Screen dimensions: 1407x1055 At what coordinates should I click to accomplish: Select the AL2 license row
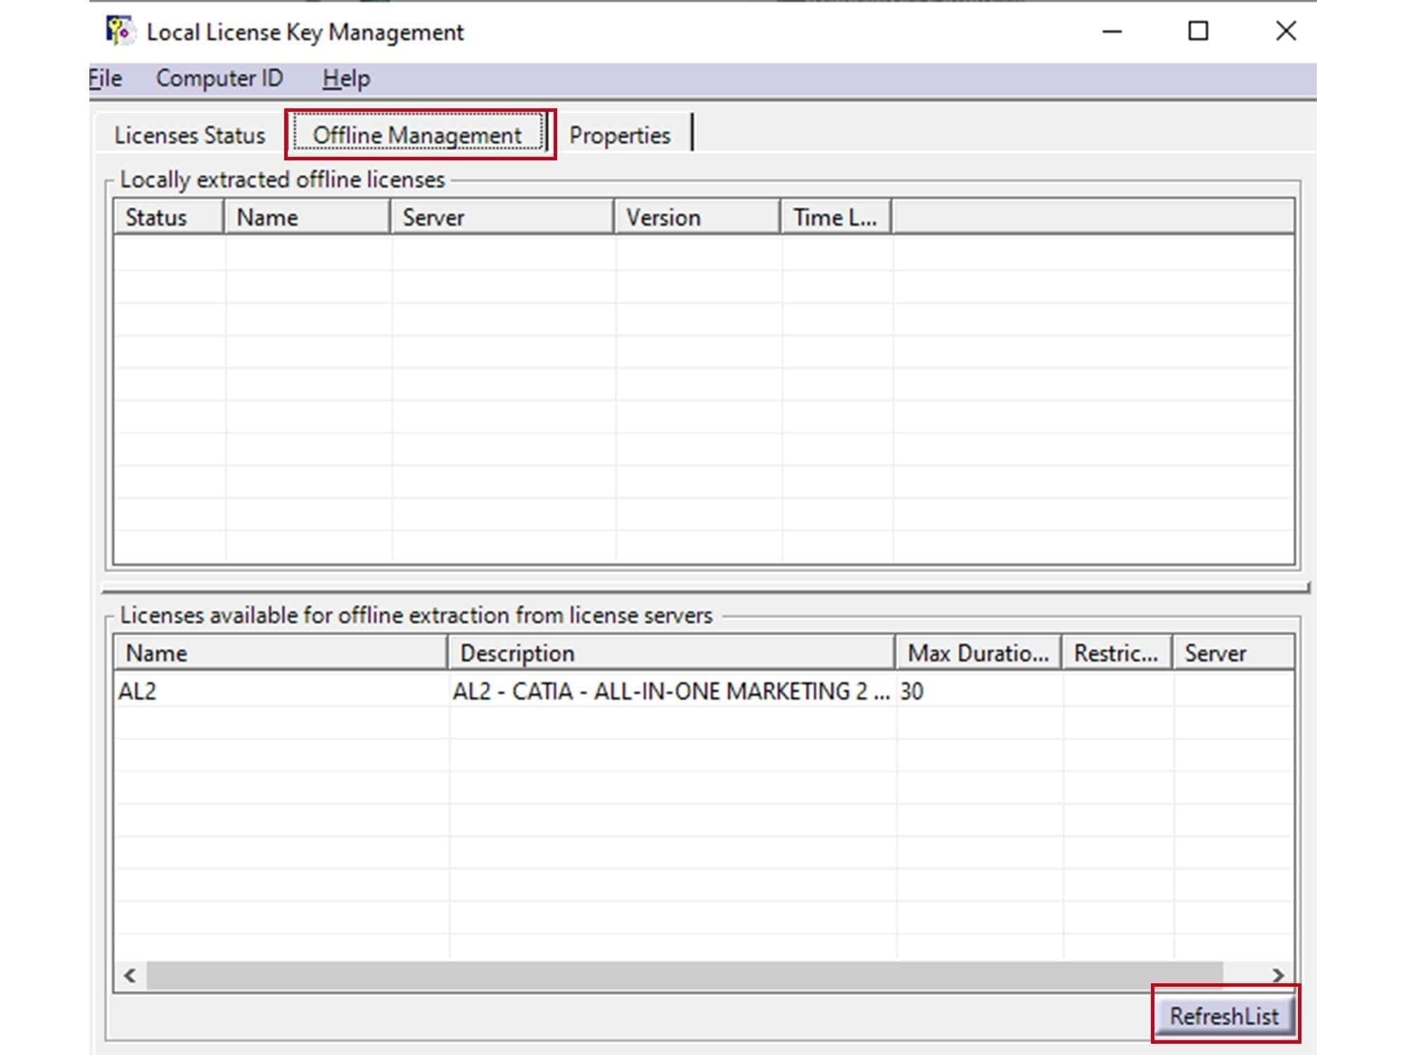tap(703, 691)
